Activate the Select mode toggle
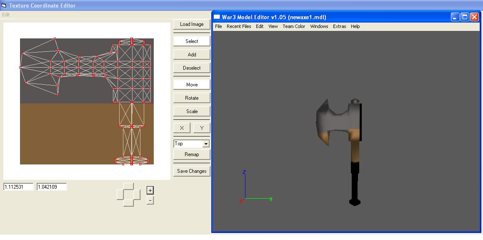The image size is (483, 240). pyautogui.click(x=192, y=41)
